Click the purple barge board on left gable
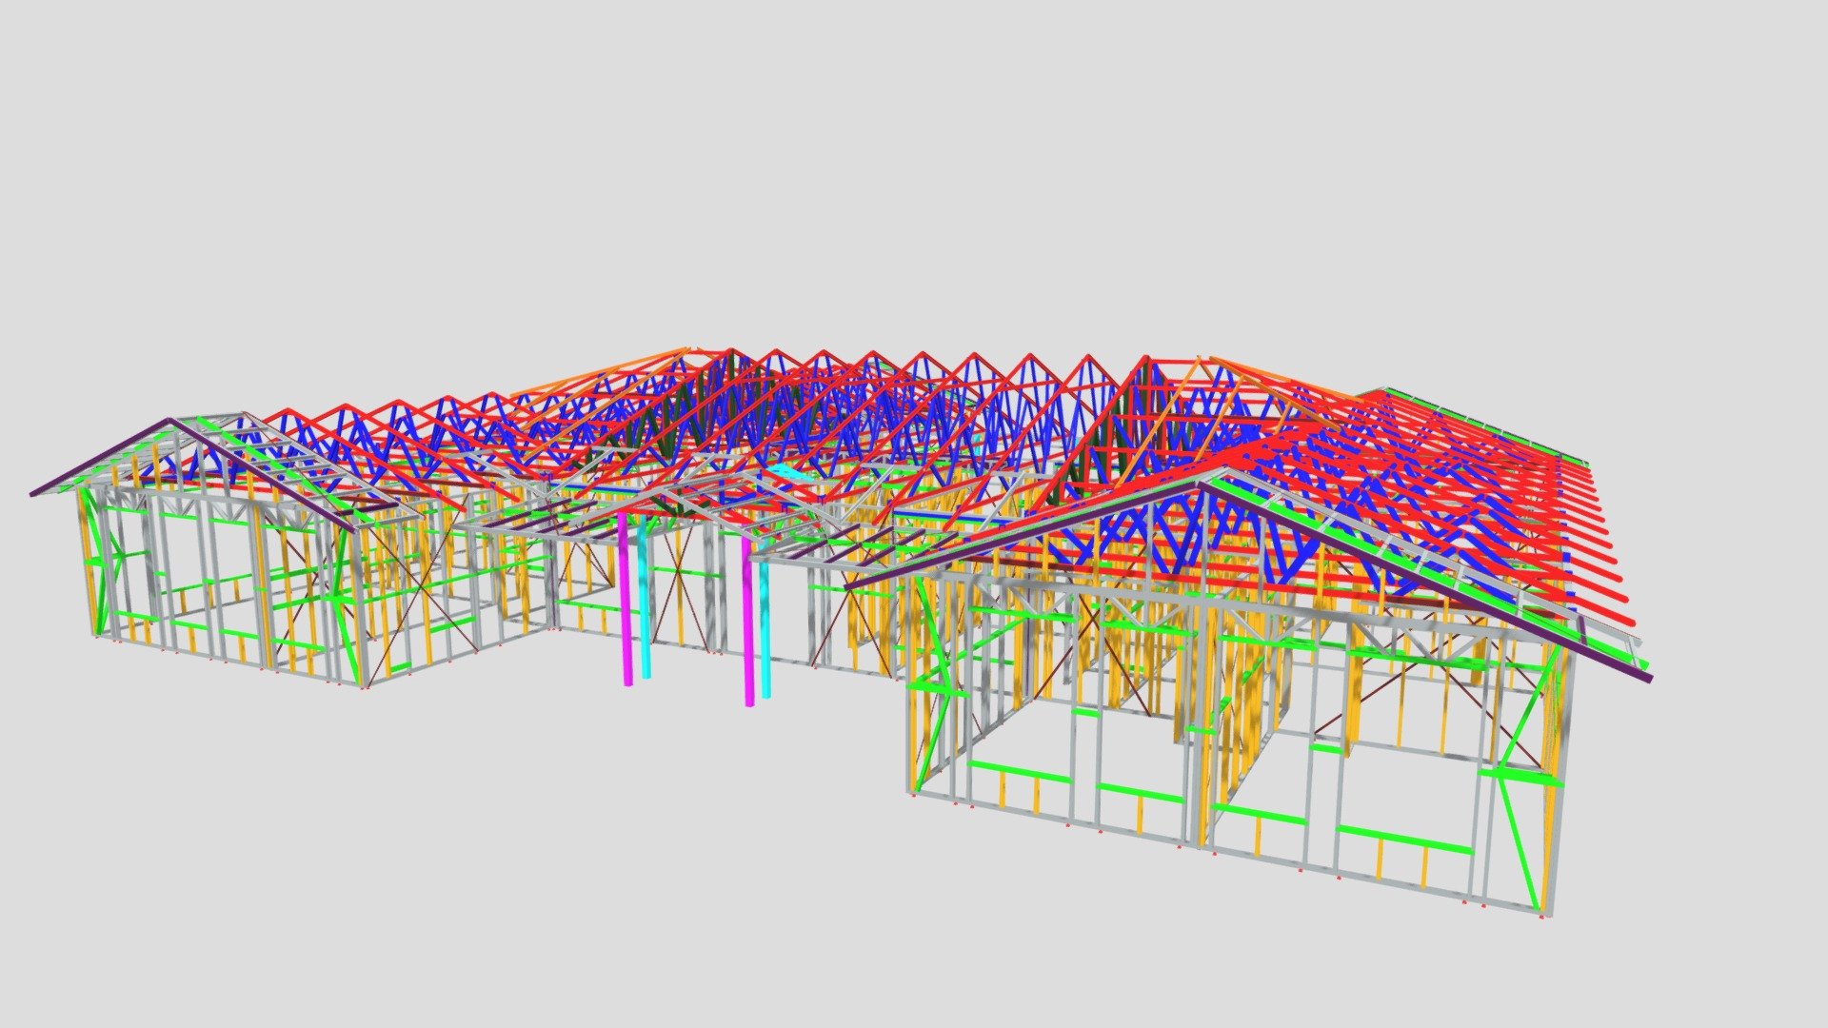 coord(98,457)
